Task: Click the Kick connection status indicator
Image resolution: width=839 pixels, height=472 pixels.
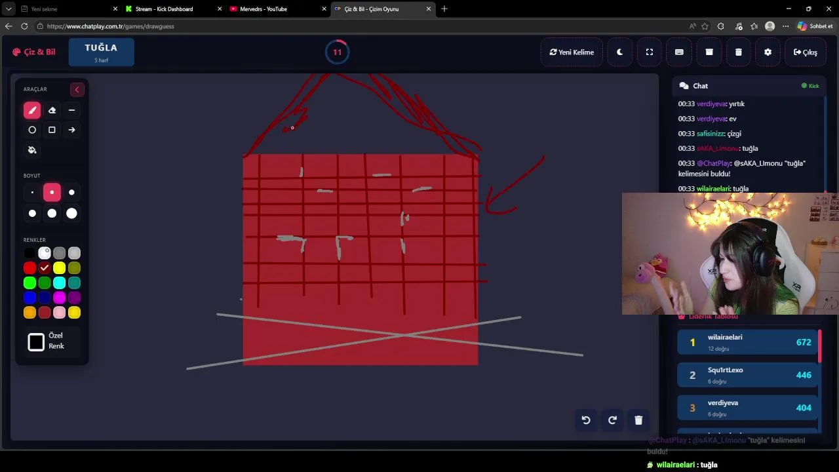Action: pos(810,86)
